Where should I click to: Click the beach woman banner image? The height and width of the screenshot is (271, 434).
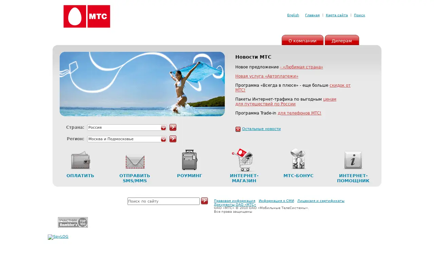[142, 84]
